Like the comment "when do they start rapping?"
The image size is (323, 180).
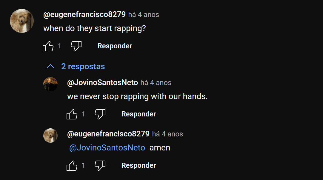tap(48, 46)
